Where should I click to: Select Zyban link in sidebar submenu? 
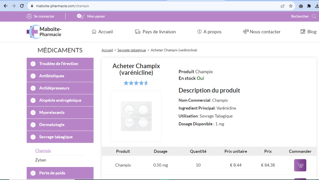coord(41,160)
